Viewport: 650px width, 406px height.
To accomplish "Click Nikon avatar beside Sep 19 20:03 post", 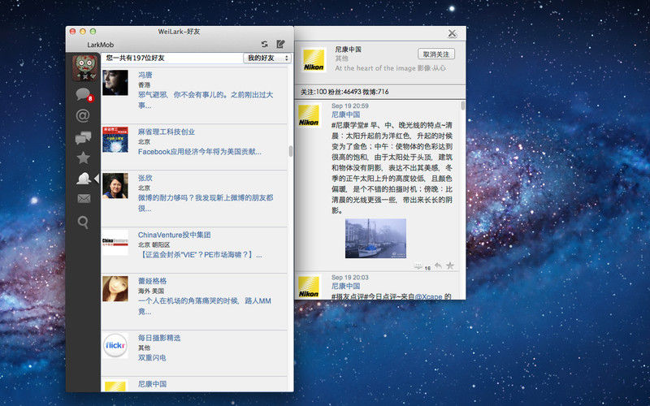I will tap(309, 287).
